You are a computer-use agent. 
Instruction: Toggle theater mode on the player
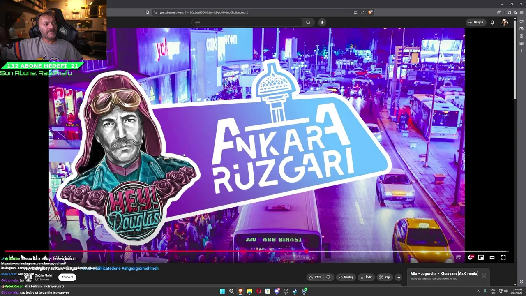tap(492, 257)
